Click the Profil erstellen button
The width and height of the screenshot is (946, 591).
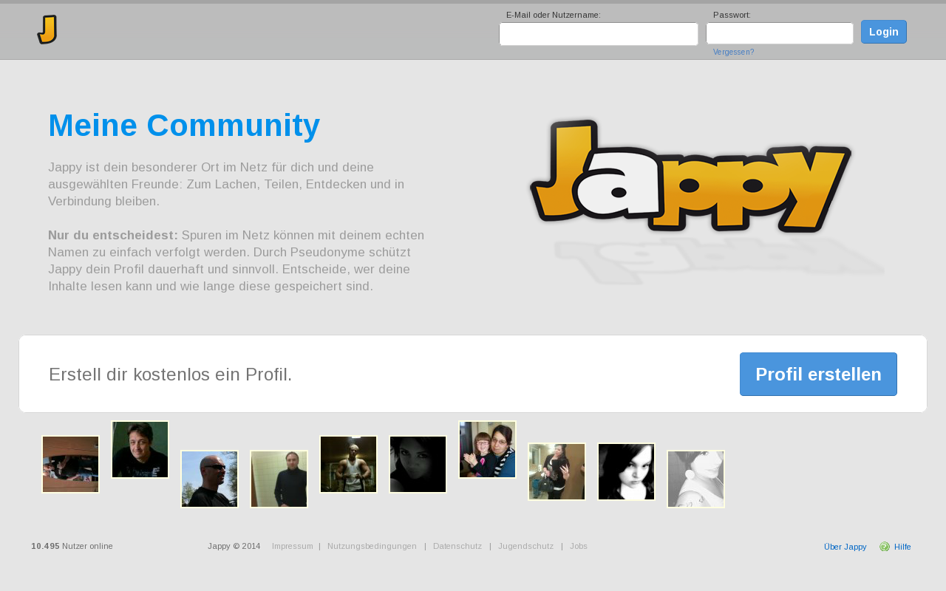818,374
